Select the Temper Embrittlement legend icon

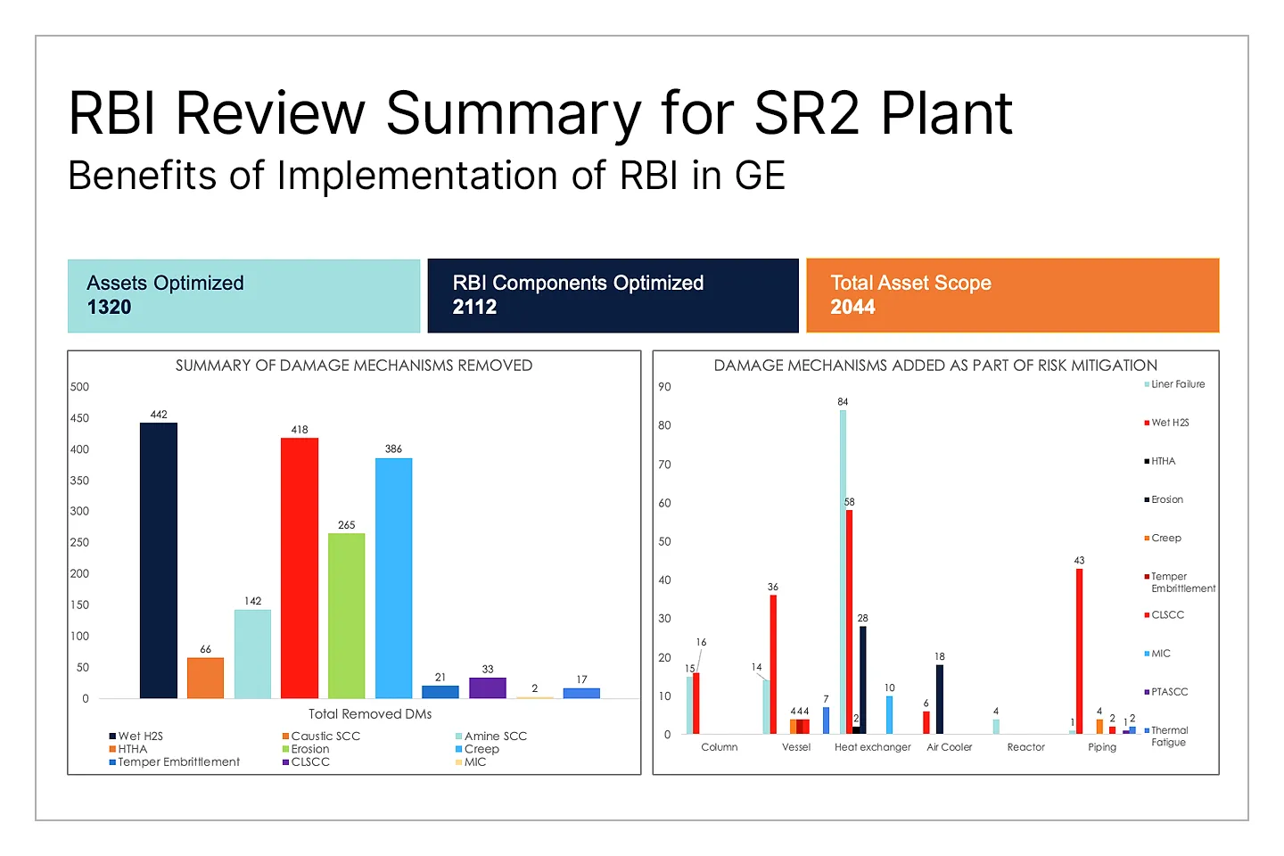tap(1148, 576)
